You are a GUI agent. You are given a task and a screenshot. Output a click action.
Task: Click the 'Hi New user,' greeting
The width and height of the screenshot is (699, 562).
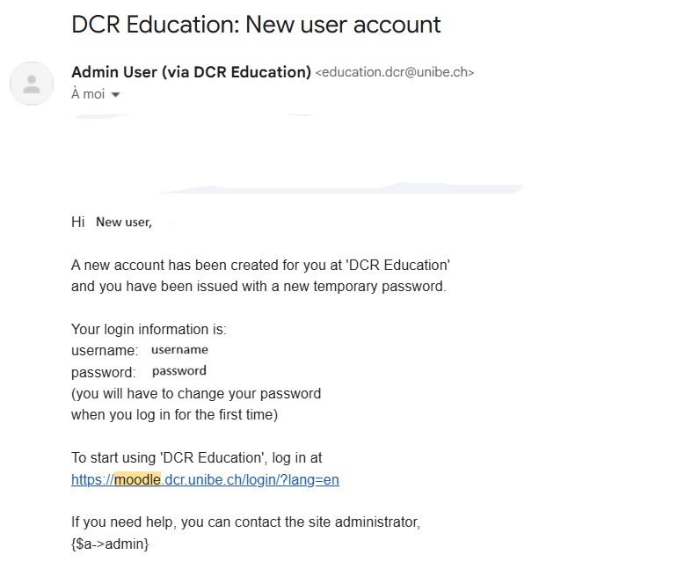tap(112, 223)
